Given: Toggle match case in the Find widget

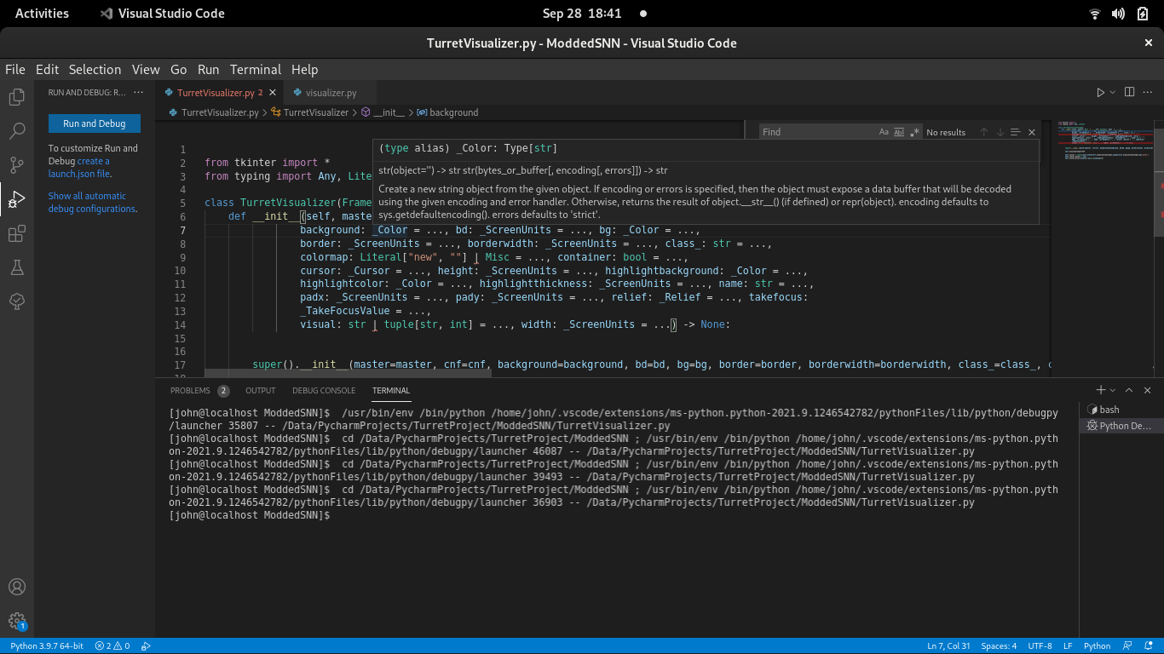Looking at the screenshot, I should pos(884,132).
